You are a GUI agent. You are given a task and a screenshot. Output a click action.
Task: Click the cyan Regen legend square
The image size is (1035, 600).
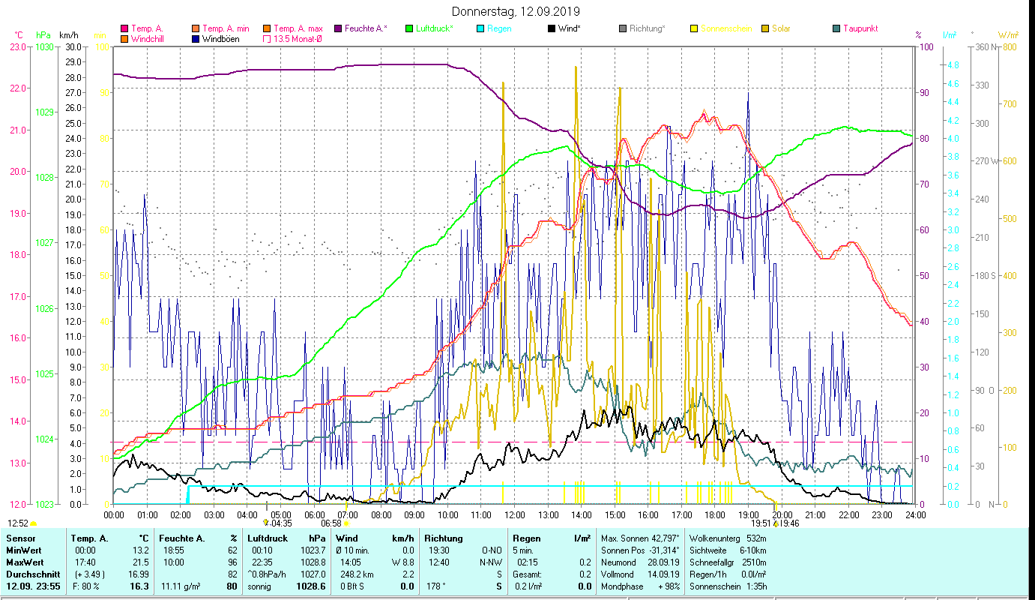[481, 28]
